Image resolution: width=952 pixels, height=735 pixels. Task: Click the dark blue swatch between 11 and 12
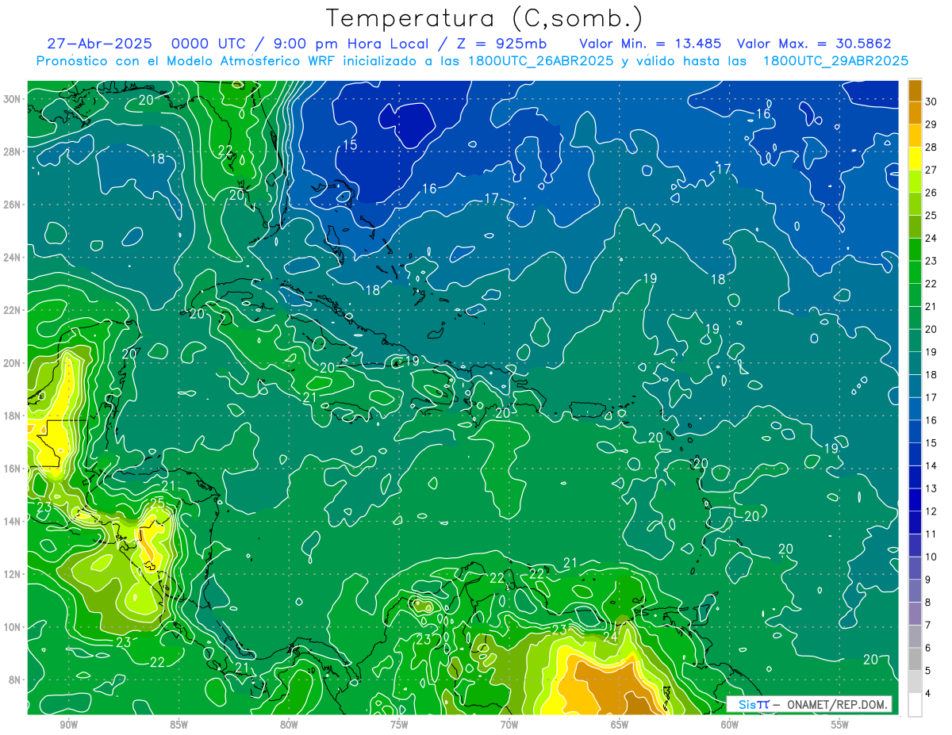click(915, 523)
